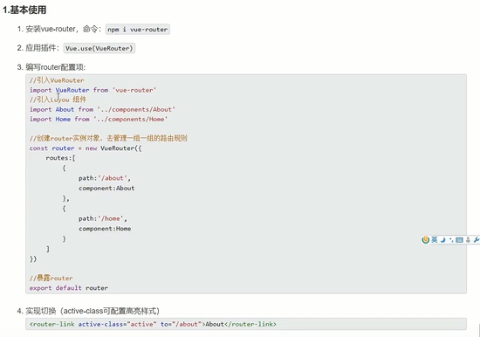
Task: Toggle the 英 English/Chinese input mode
Action: coord(435,240)
